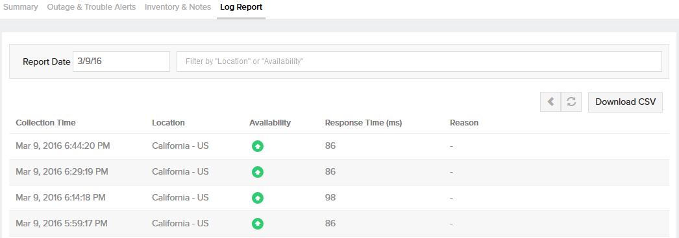The height and width of the screenshot is (238, 679).
Task: Focus the Location or Availability filter box
Action: pos(419,61)
